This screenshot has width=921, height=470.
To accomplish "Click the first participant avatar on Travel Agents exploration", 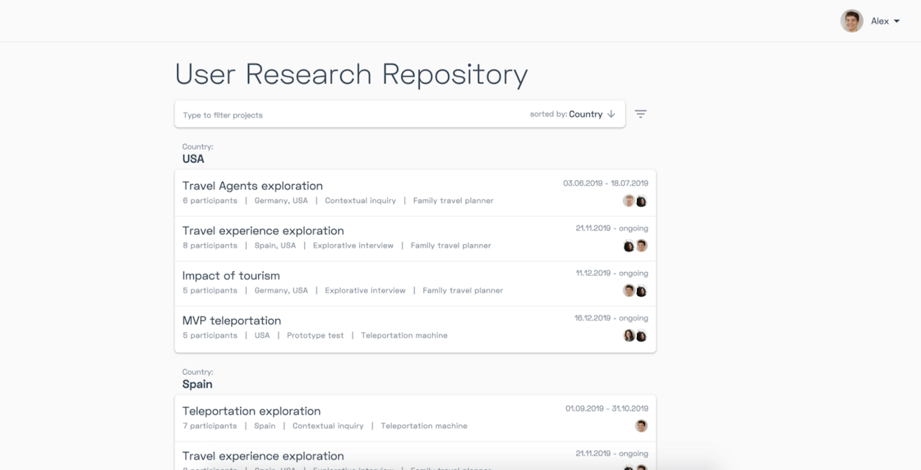I will point(629,200).
